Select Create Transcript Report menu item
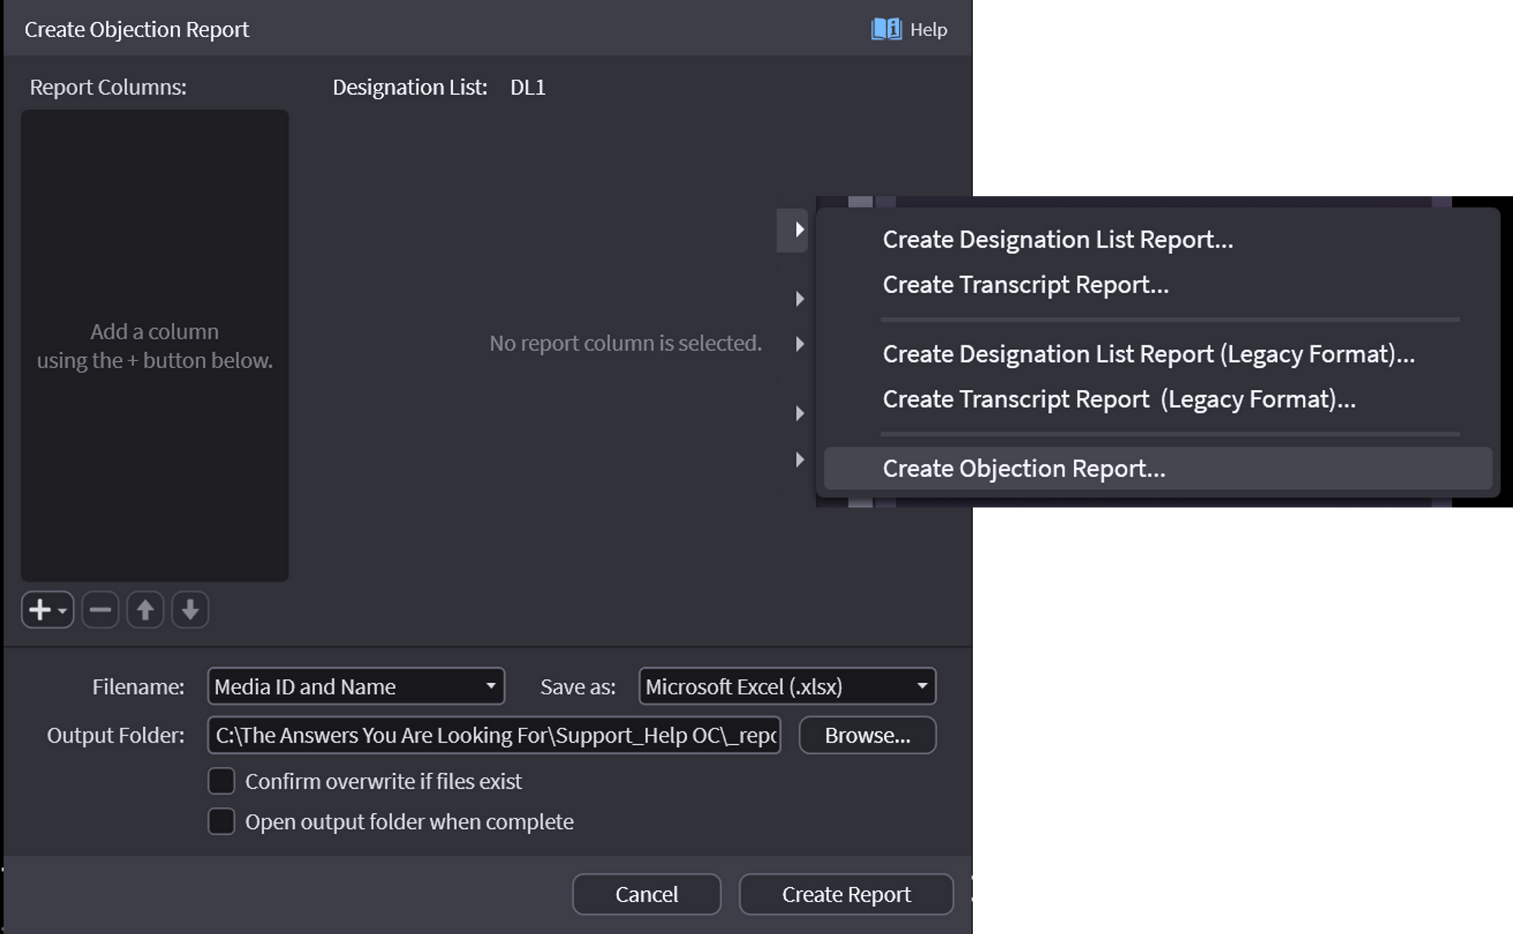This screenshot has height=934, width=1513. [x=1025, y=285]
